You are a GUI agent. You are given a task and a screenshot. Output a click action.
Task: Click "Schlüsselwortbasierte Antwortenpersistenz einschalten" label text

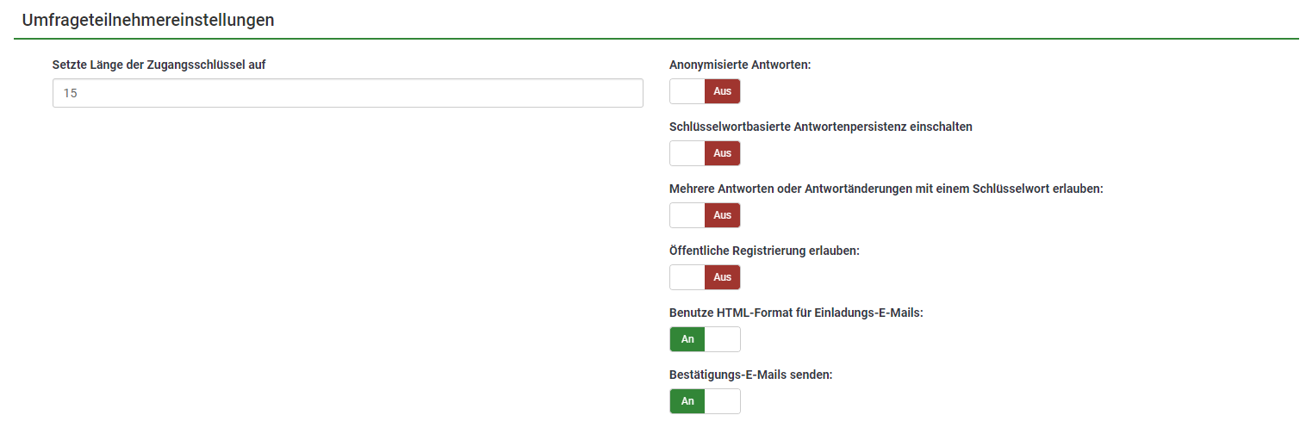[820, 127]
